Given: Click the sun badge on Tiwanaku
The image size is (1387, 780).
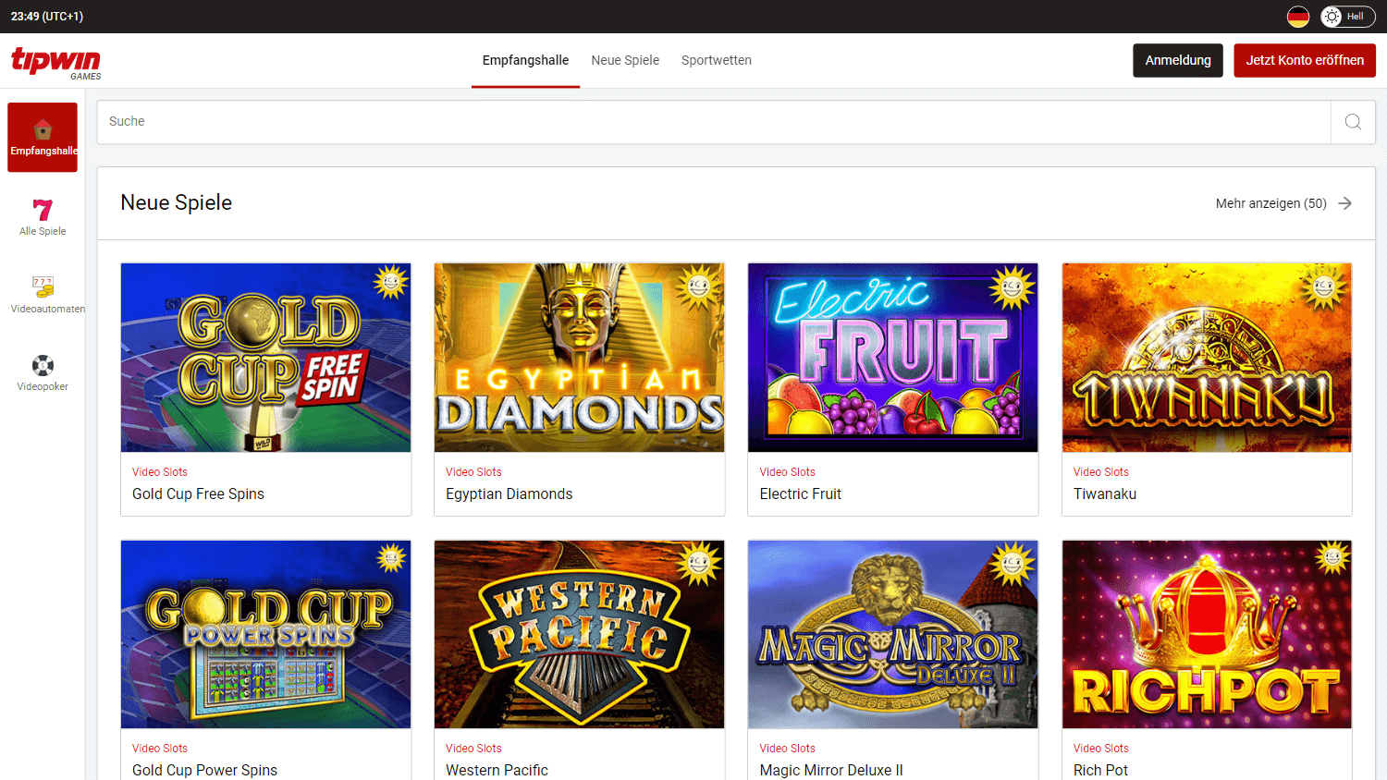Looking at the screenshot, I should [x=1324, y=286].
